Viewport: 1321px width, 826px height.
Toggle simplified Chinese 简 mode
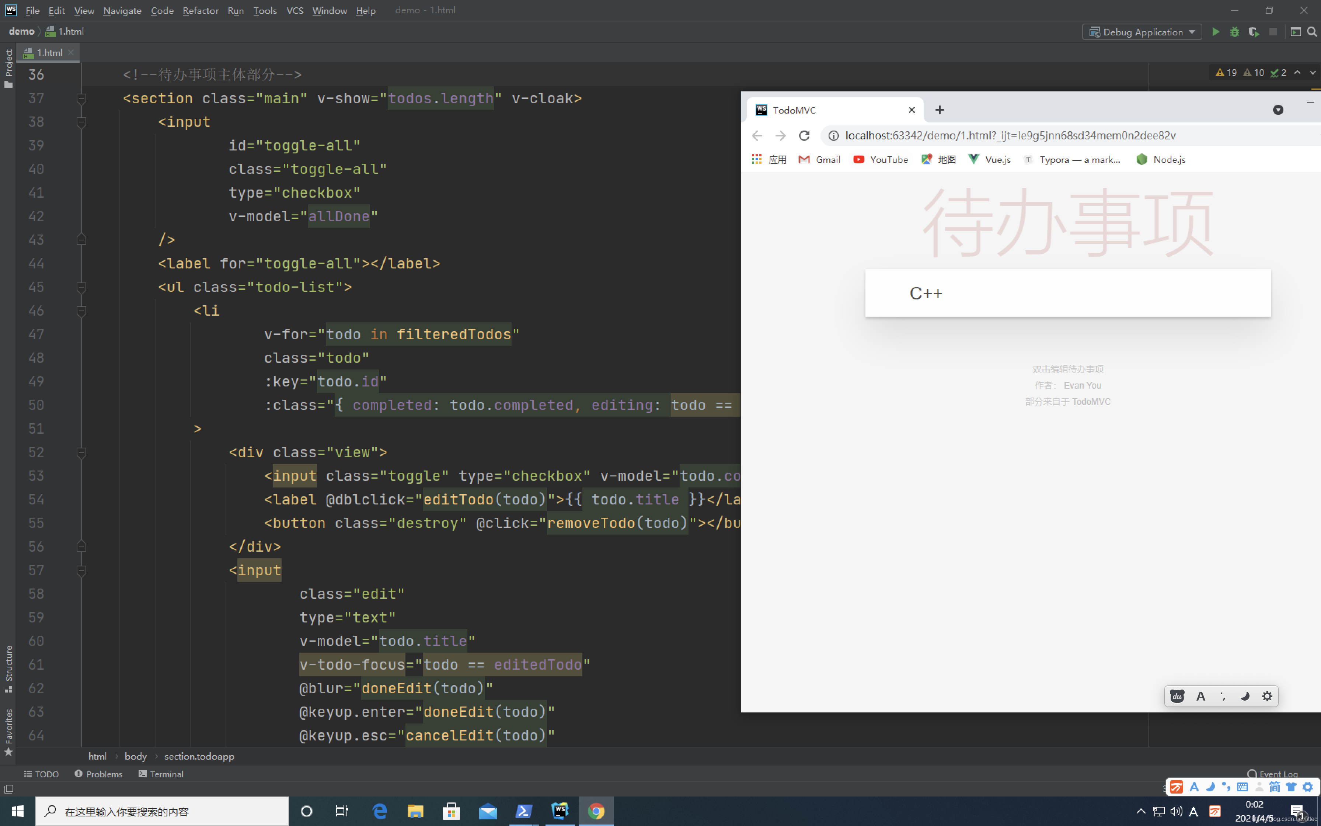[1275, 787]
